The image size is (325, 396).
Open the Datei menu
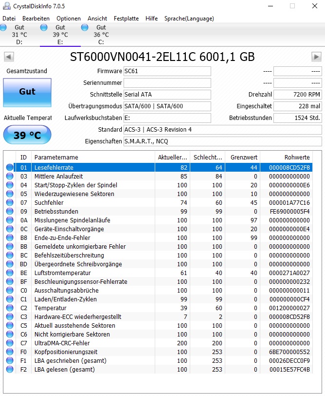click(x=9, y=19)
